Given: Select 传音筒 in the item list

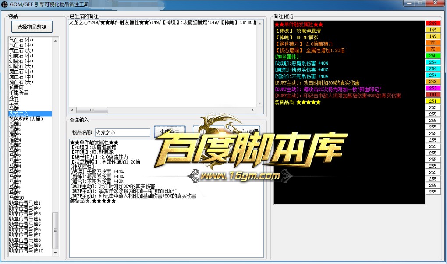Looking at the screenshot, I should (16, 87).
